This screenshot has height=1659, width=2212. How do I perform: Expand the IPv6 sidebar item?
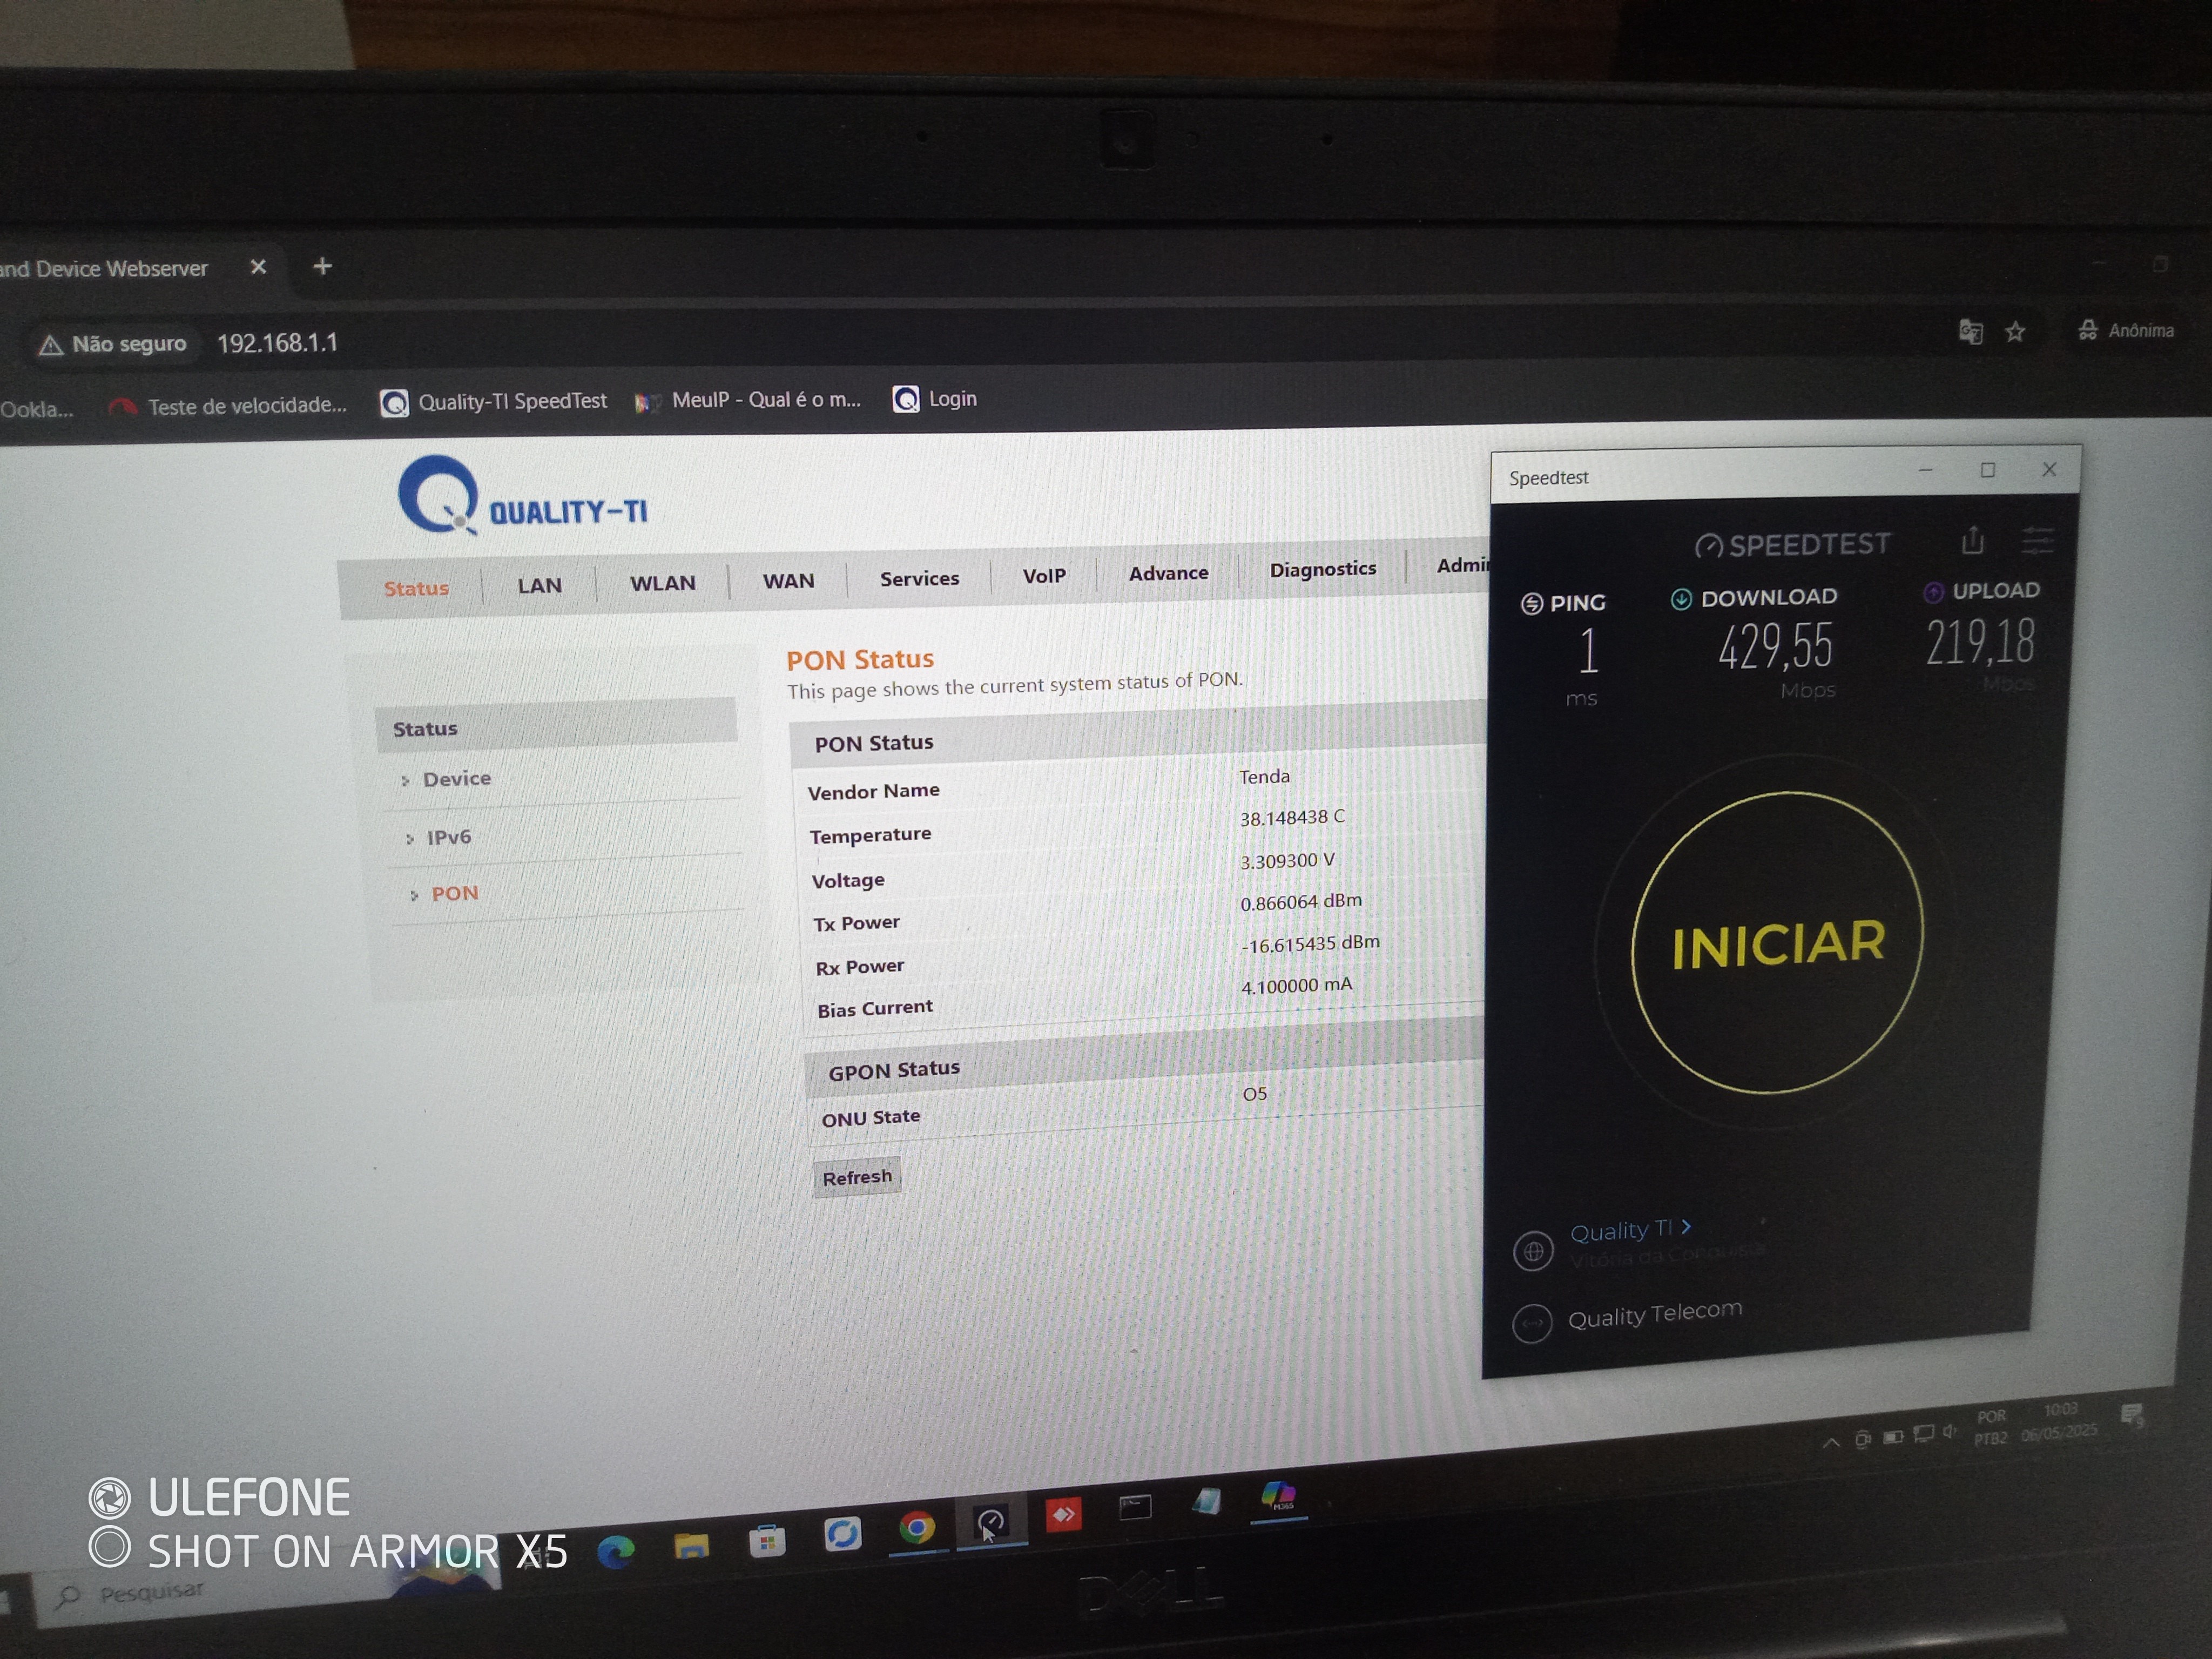[x=448, y=837]
